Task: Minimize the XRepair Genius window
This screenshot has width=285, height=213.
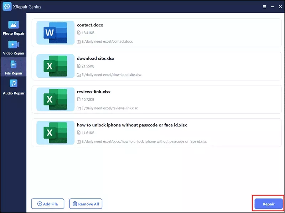Action: click(x=273, y=7)
